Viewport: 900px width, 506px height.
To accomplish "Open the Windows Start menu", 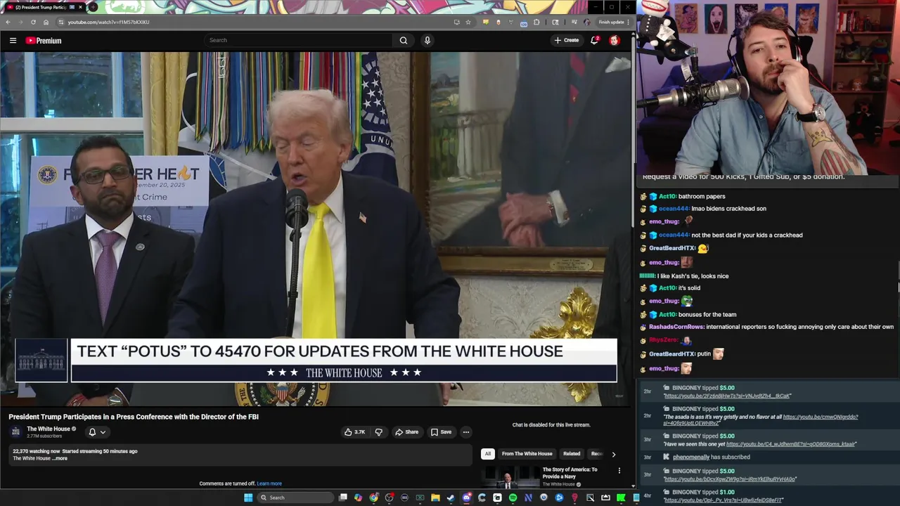I will (248, 498).
